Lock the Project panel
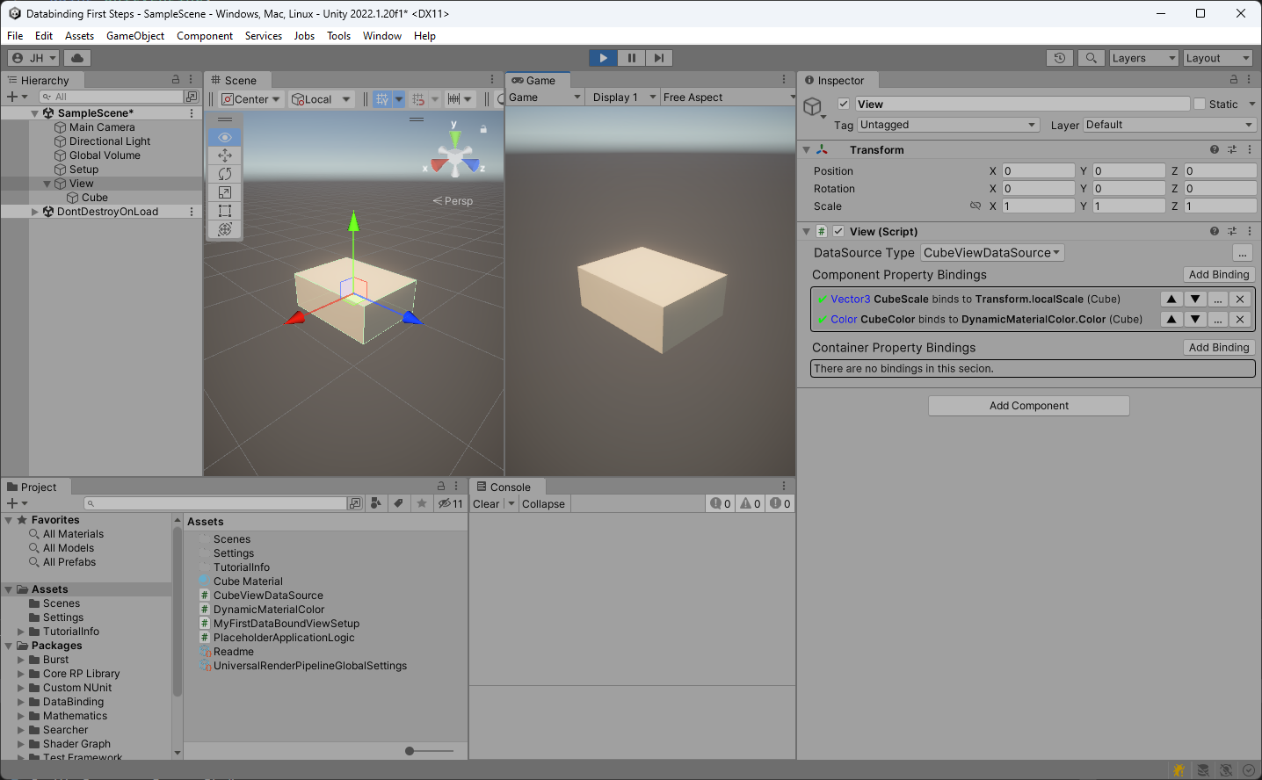This screenshot has height=780, width=1262. [441, 486]
